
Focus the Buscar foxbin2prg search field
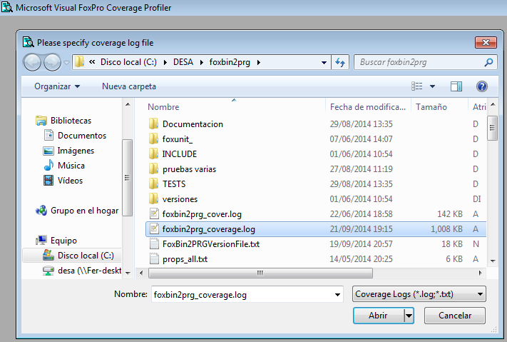[x=419, y=62]
